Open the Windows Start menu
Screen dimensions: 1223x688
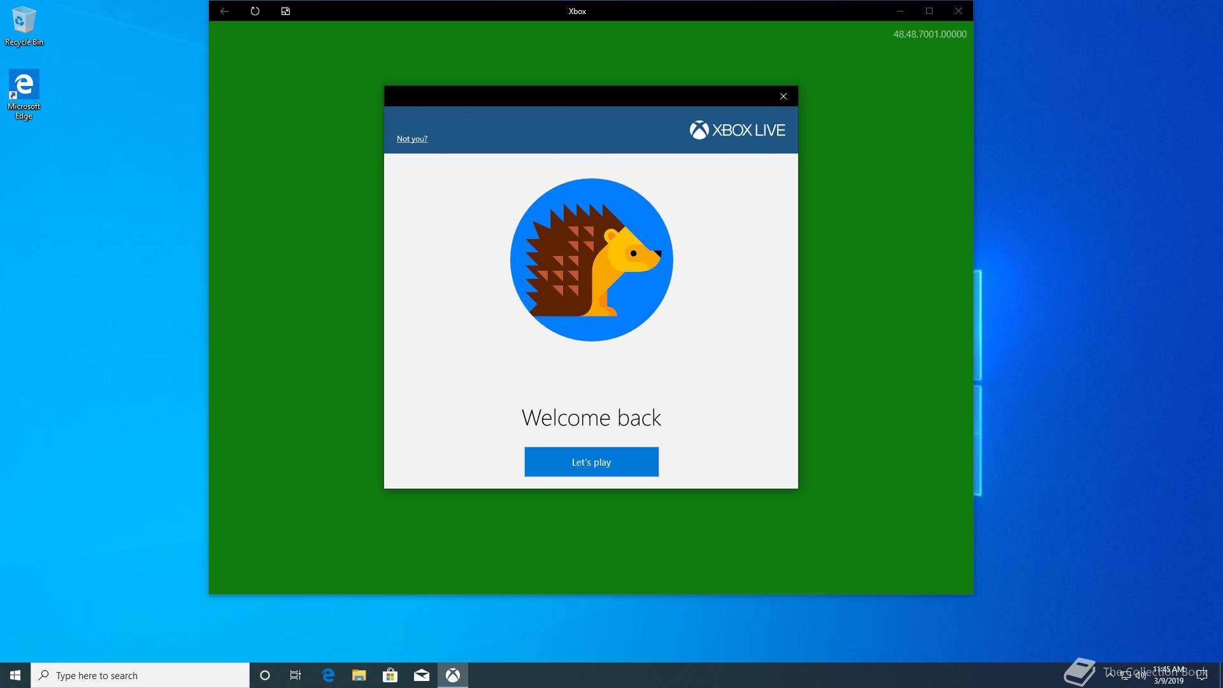click(x=15, y=675)
